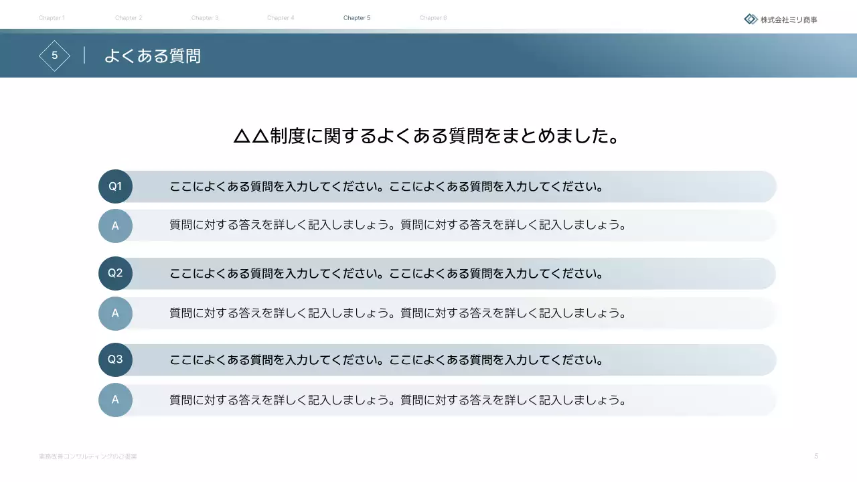Toggle the Q2 question row highlight
Screen dimensions: 857x482
tap(435, 273)
